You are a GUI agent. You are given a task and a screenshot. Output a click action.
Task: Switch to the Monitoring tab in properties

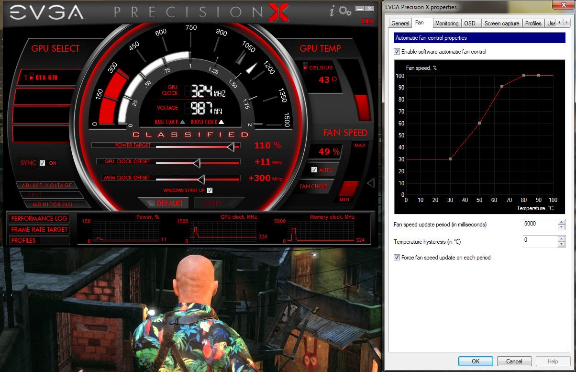447,23
